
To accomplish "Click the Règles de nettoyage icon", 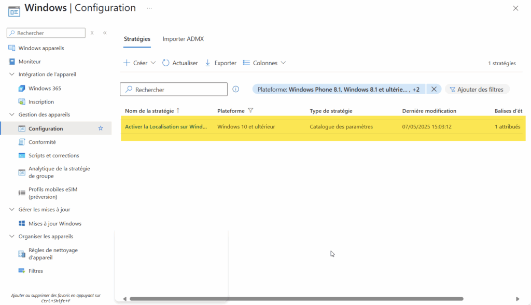I will point(22,254).
